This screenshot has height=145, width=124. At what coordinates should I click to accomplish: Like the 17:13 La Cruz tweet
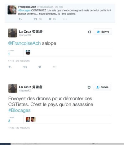[40, 67]
